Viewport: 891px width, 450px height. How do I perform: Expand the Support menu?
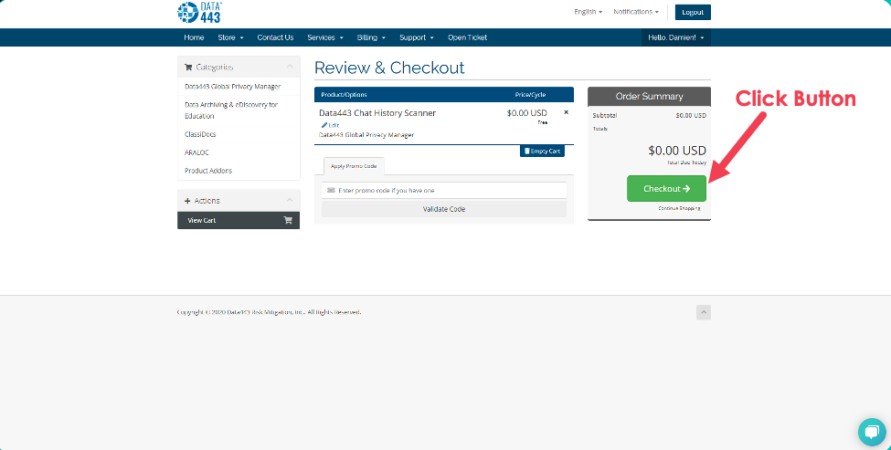click(417, 37)
